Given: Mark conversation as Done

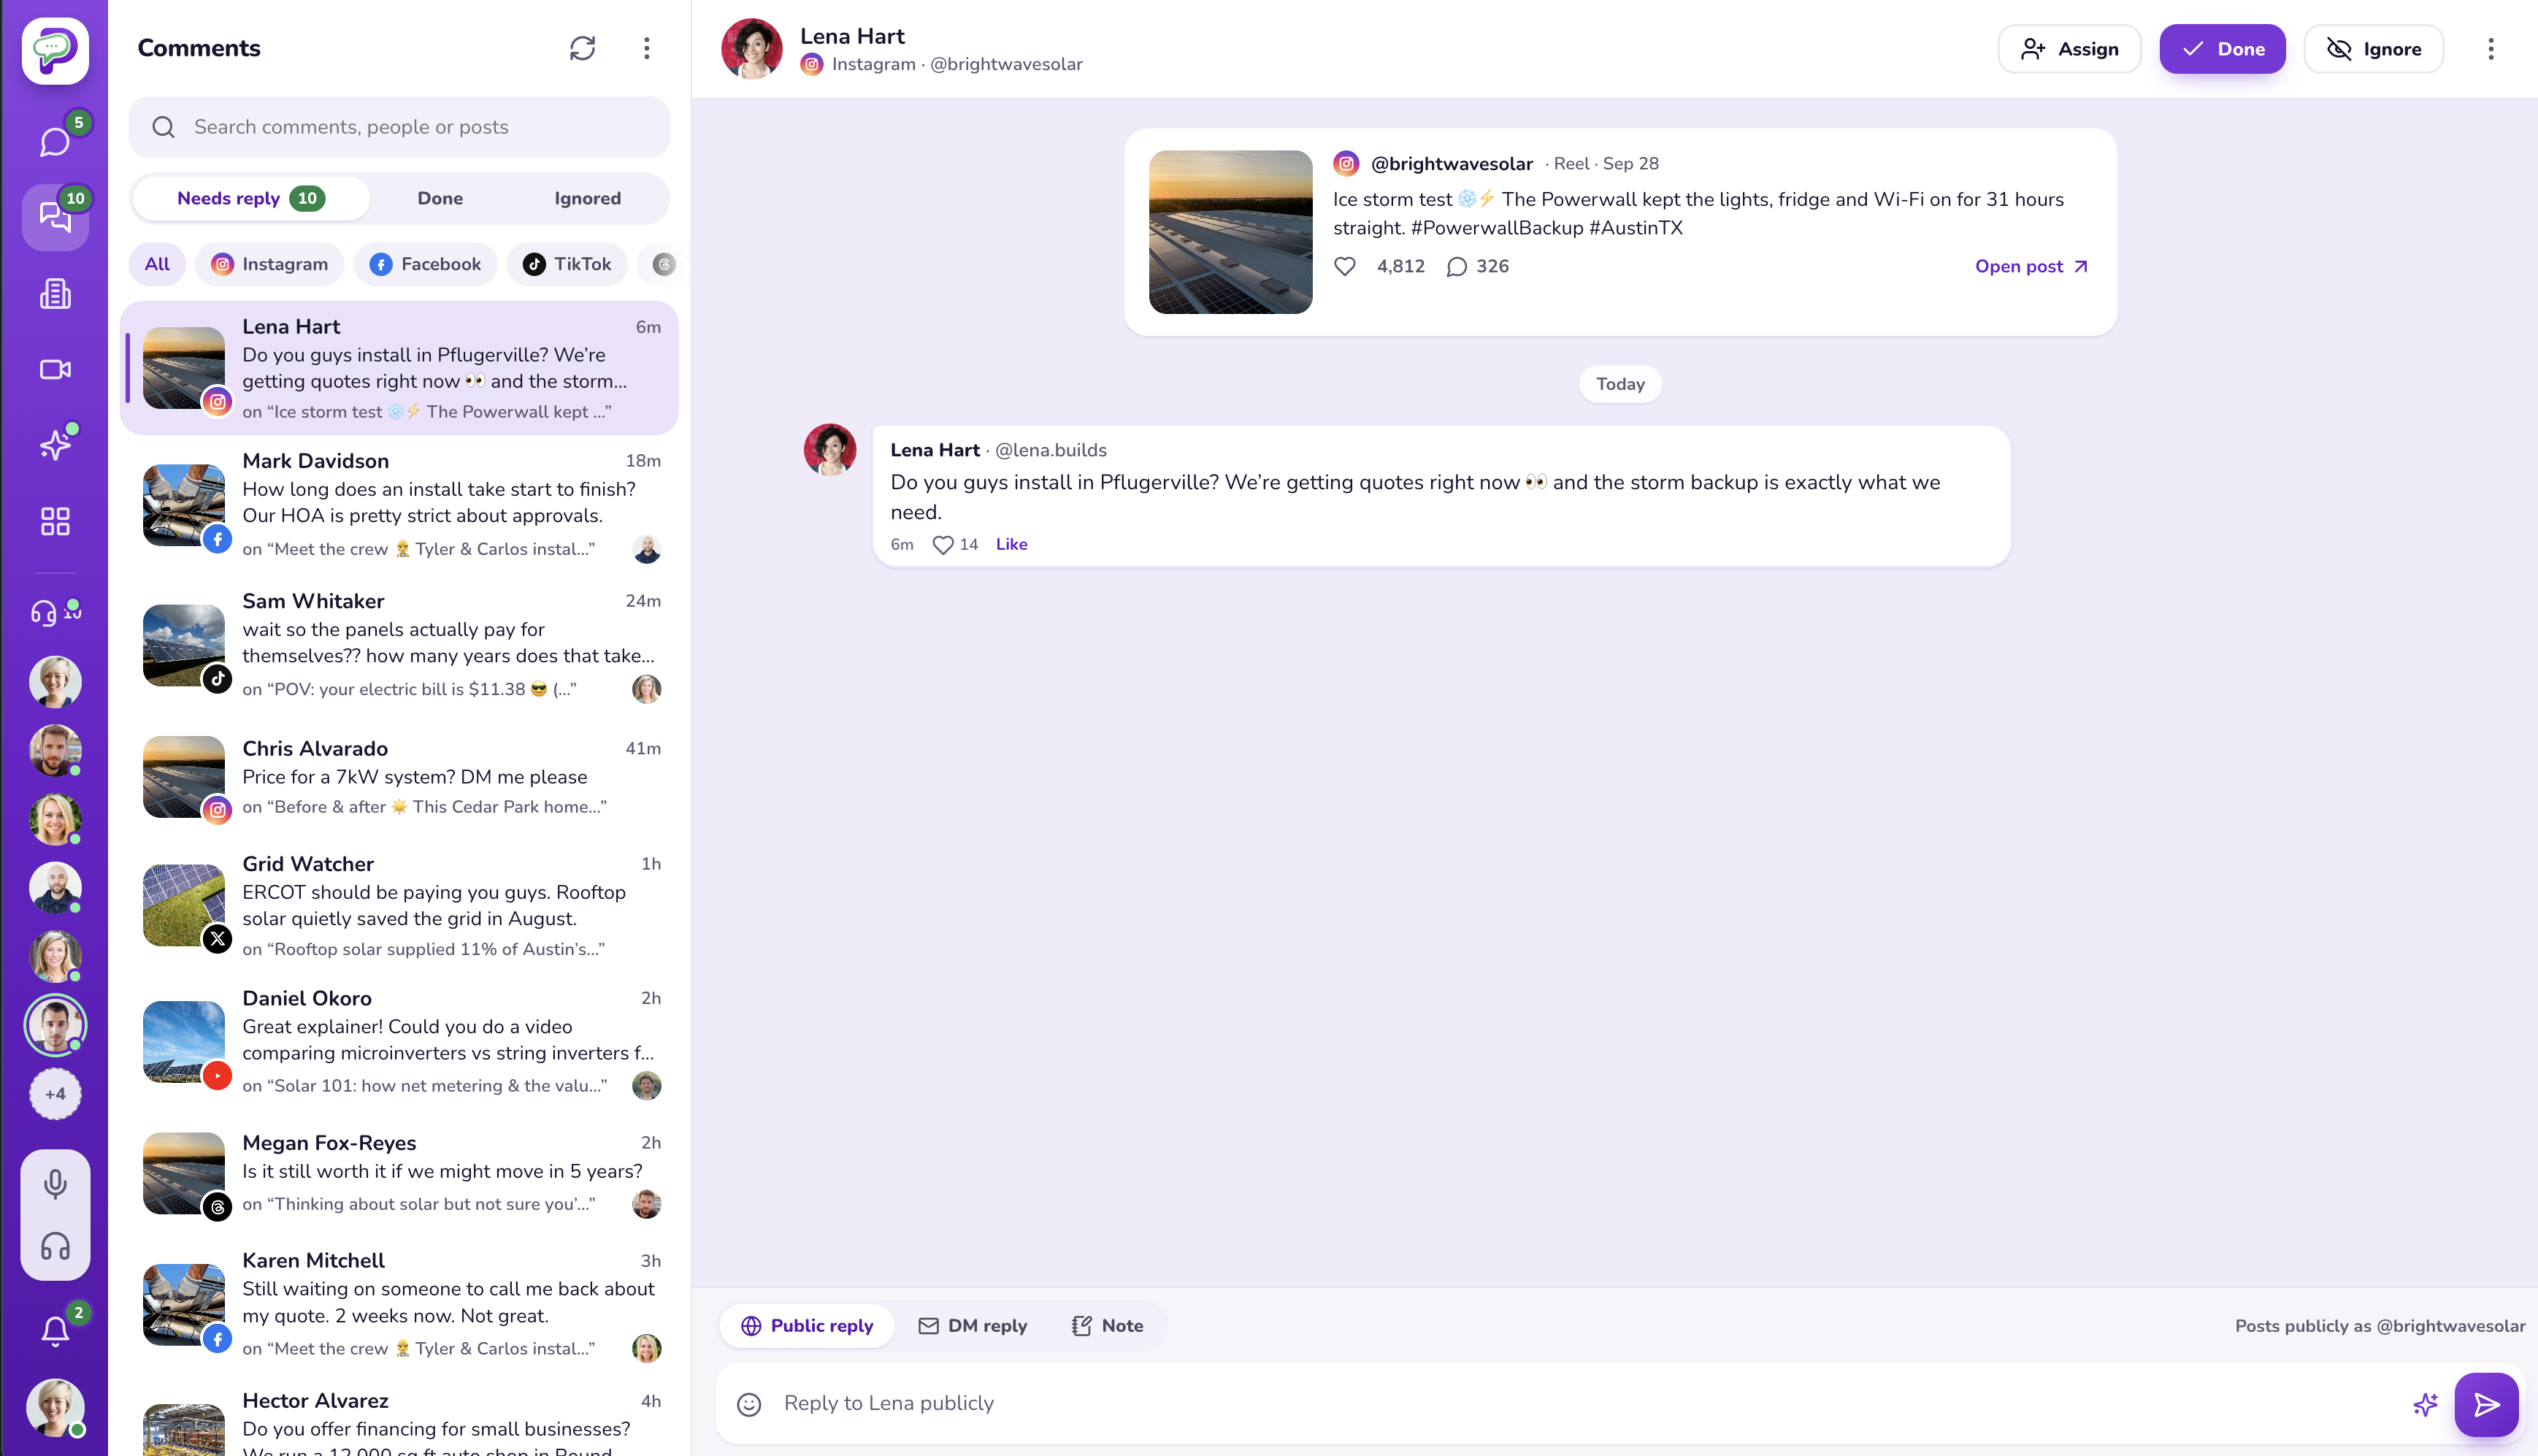Looking at the screenshot, I should (2222, 49).
